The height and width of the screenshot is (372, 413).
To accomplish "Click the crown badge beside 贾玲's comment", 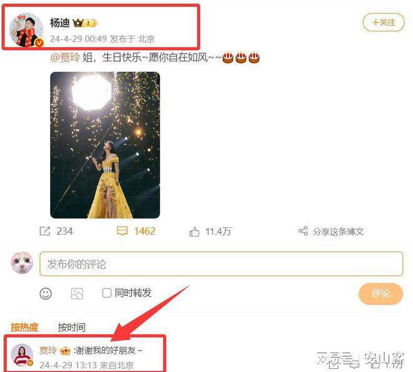I will click(65, 351).
